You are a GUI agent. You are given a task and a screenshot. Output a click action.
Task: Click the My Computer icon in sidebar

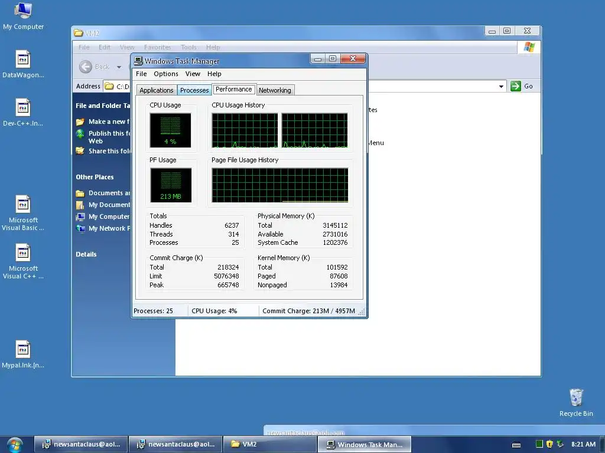click(80, 217)
